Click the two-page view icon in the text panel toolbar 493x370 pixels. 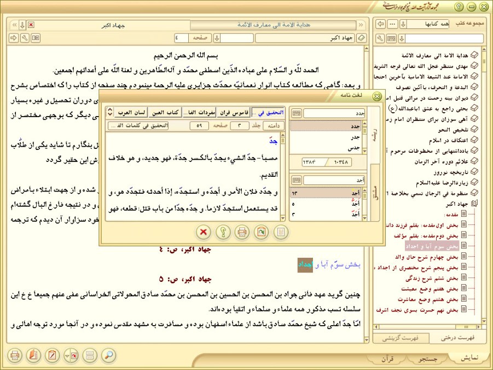click(x=36, y=38)
